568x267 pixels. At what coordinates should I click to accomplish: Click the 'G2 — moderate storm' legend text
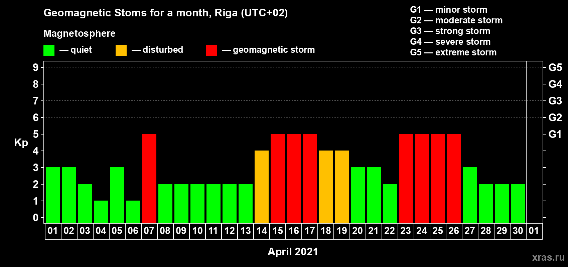point(456,20)
